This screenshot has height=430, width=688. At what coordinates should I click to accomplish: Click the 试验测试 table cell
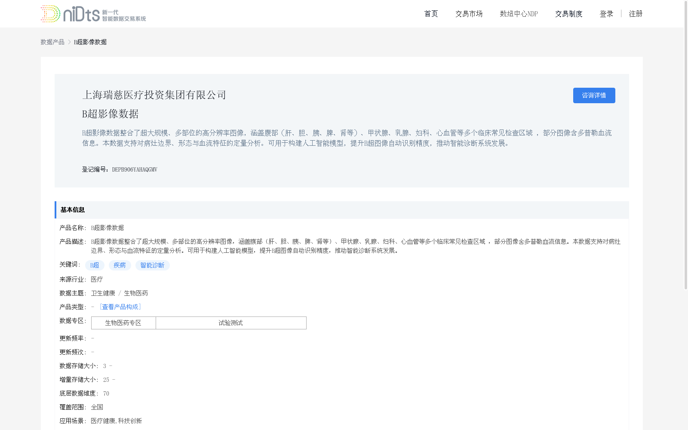click(231, 323)
